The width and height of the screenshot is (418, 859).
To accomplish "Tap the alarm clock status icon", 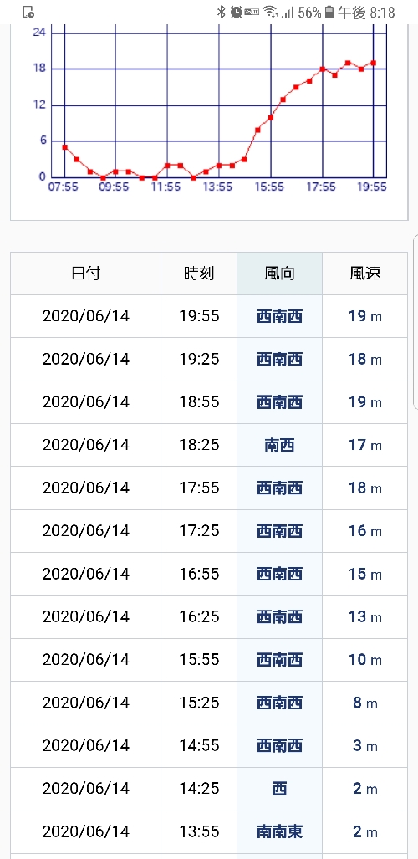I will [x=236, y=12].
